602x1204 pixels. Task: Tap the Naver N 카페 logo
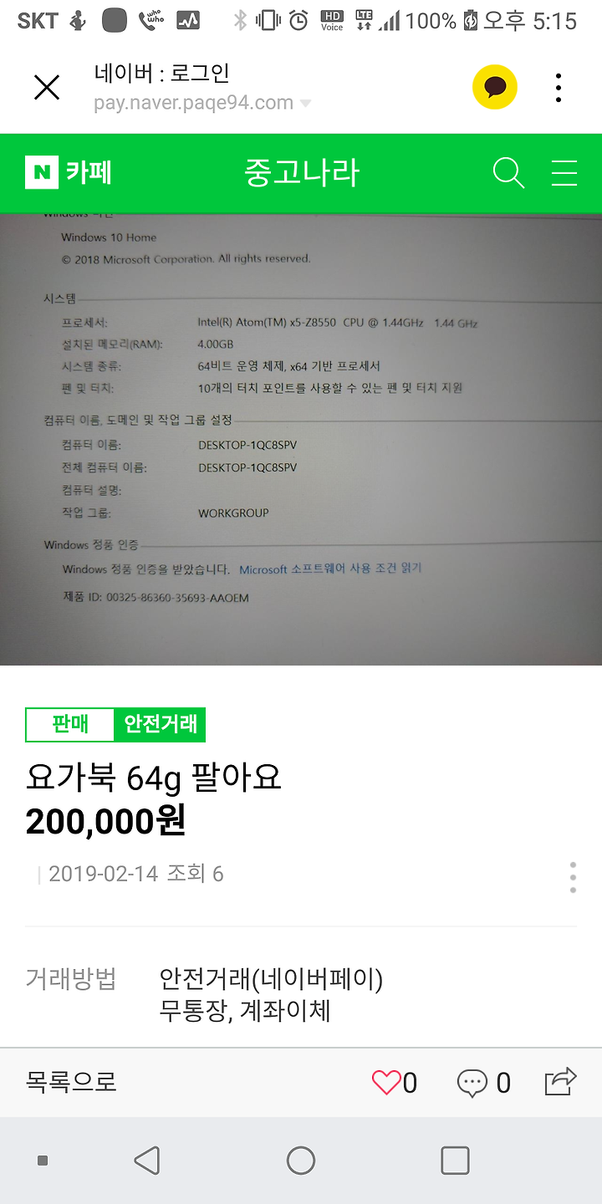tap(69, 173)
